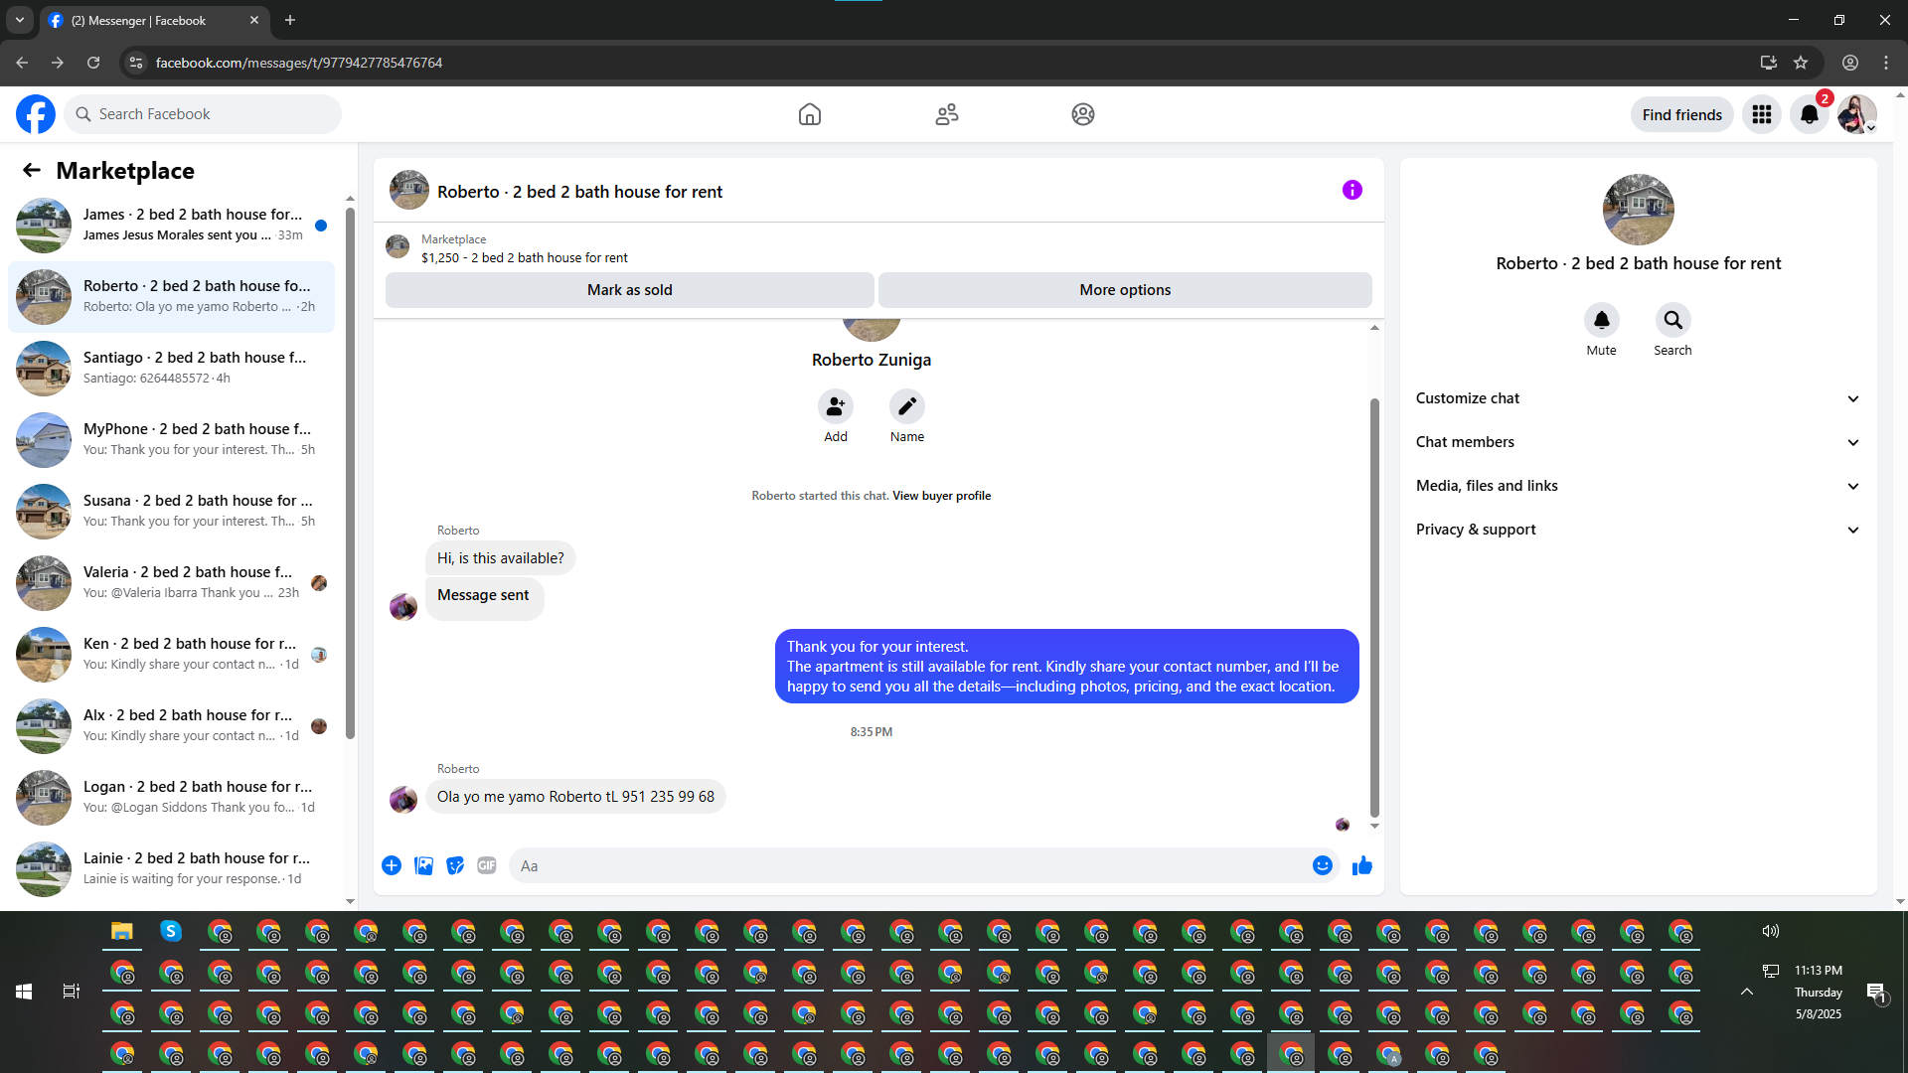Search in conversation magnifier icon

(x=1673, y=320)
